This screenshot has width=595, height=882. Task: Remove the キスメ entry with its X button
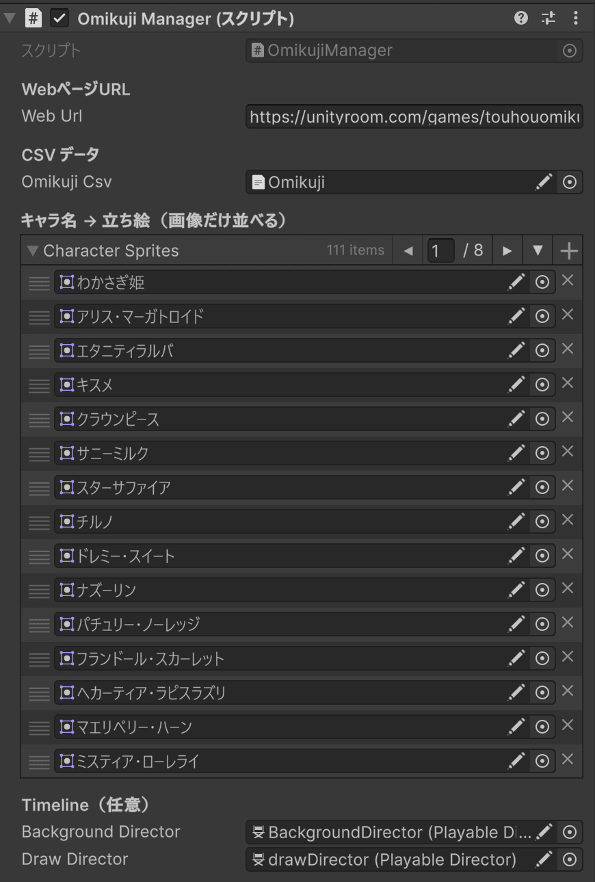coord(567,383)
